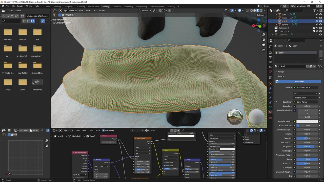The image size is (324, 182).
Task: Toggle the camera view icon
Action: tap(264, 45)
